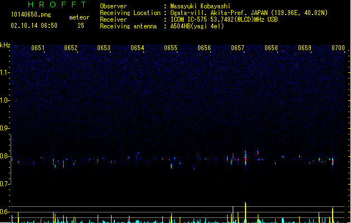Click the tallest yellow intensity spike
The image size is (351, 223).
(246, 212)
